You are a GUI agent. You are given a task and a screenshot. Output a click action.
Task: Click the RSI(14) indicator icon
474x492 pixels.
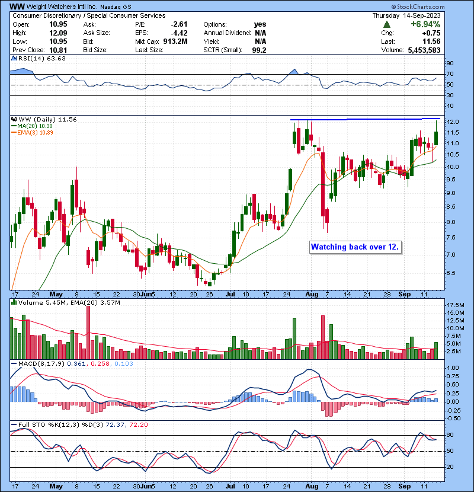tap(14, 58)
